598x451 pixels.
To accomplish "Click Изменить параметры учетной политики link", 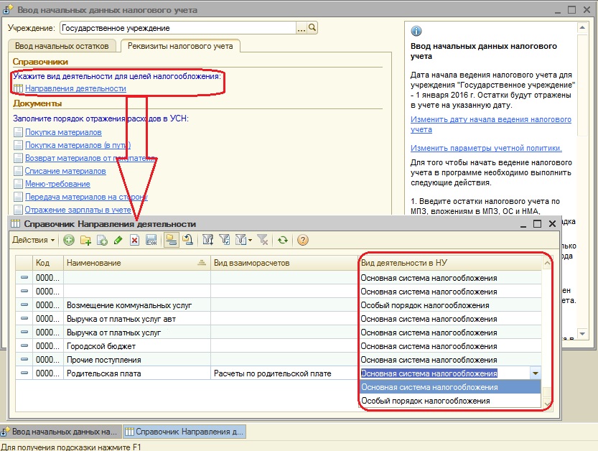I will [486, 148].
